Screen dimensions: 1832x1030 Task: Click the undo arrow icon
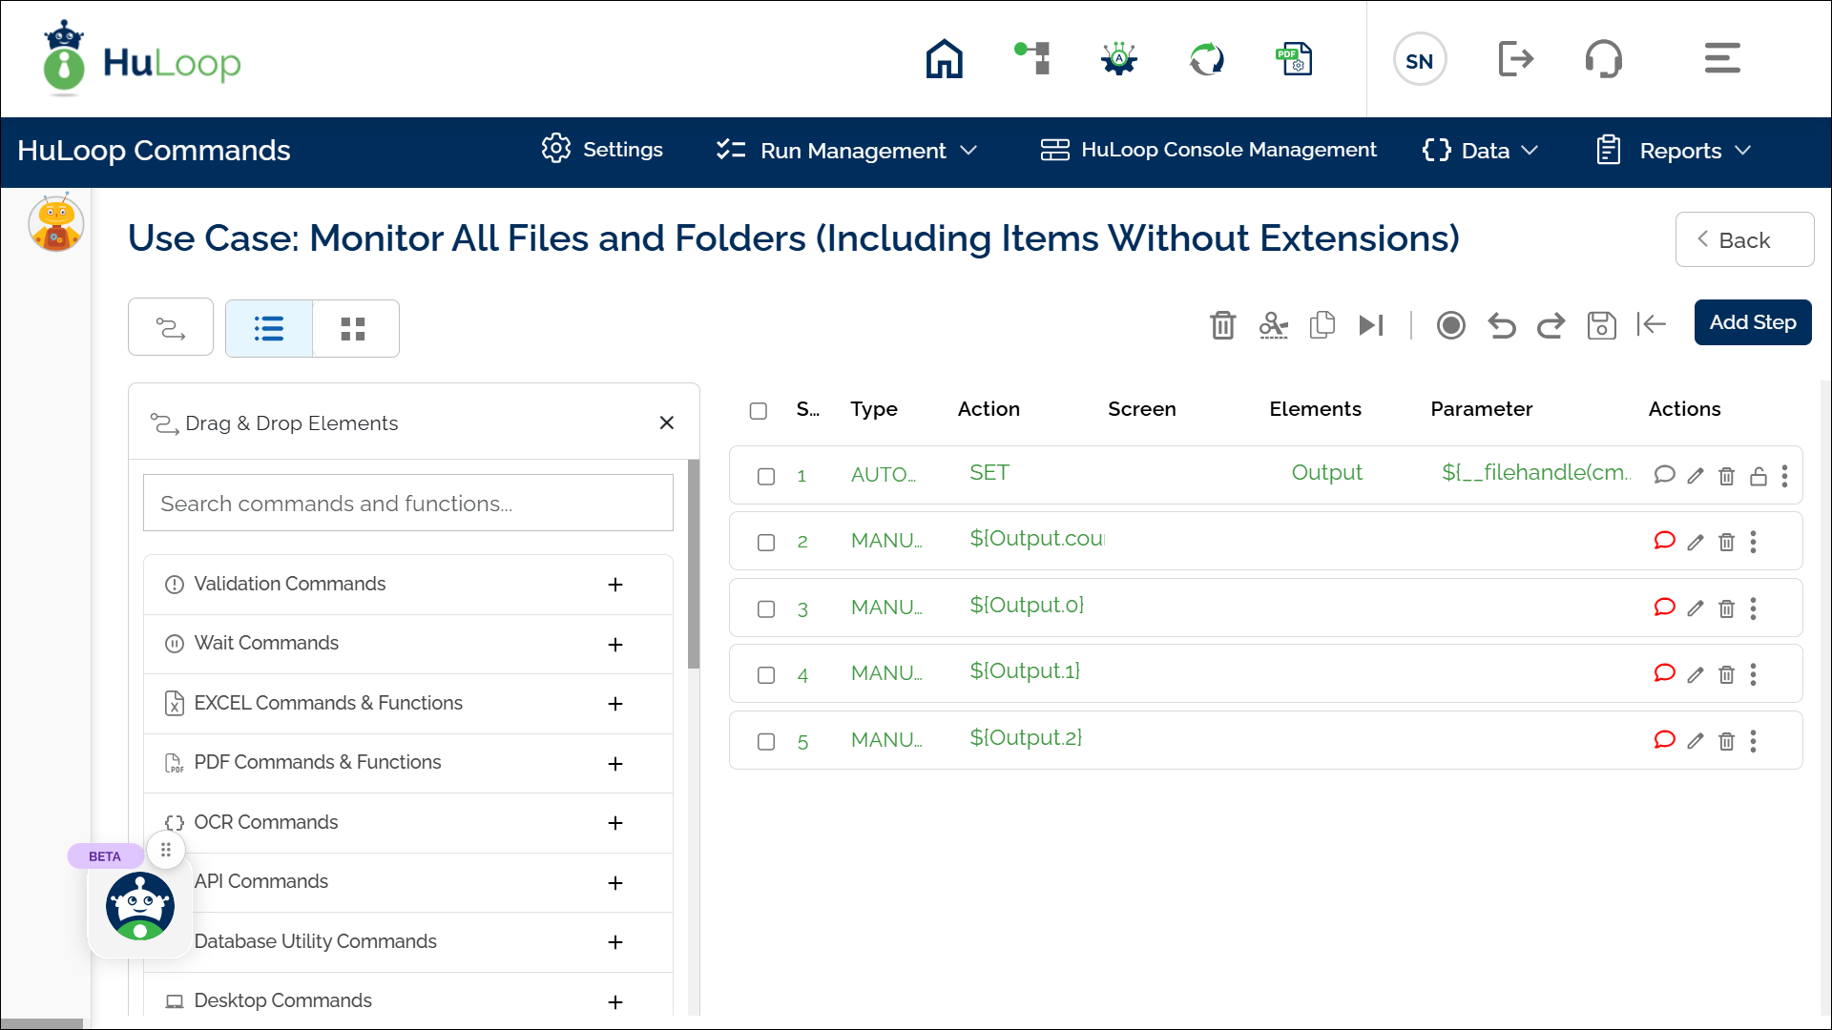(1501, 325)
